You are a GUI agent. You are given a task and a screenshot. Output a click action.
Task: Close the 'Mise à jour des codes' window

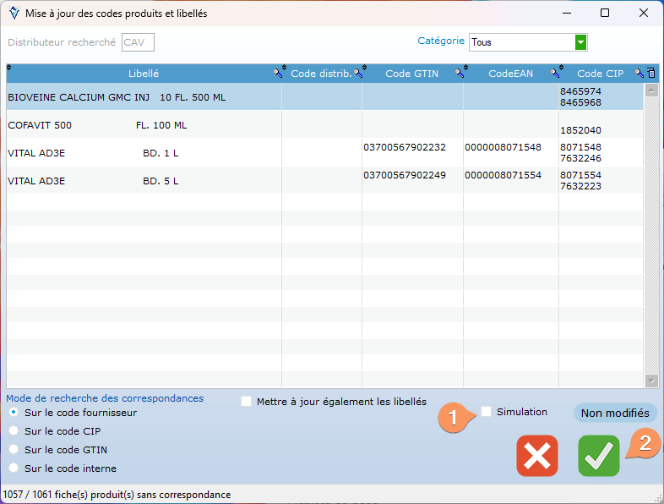click(x=644, y=14)
